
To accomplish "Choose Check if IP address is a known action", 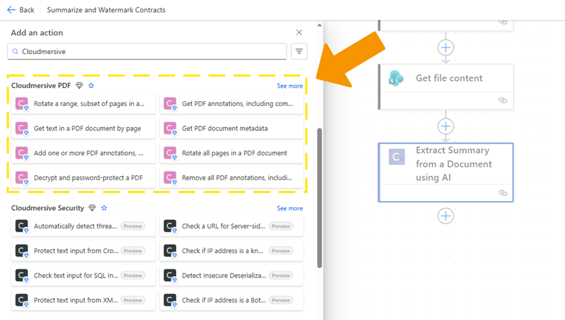I will [231, 251].
